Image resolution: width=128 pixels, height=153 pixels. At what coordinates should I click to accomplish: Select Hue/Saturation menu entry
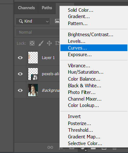86,72
